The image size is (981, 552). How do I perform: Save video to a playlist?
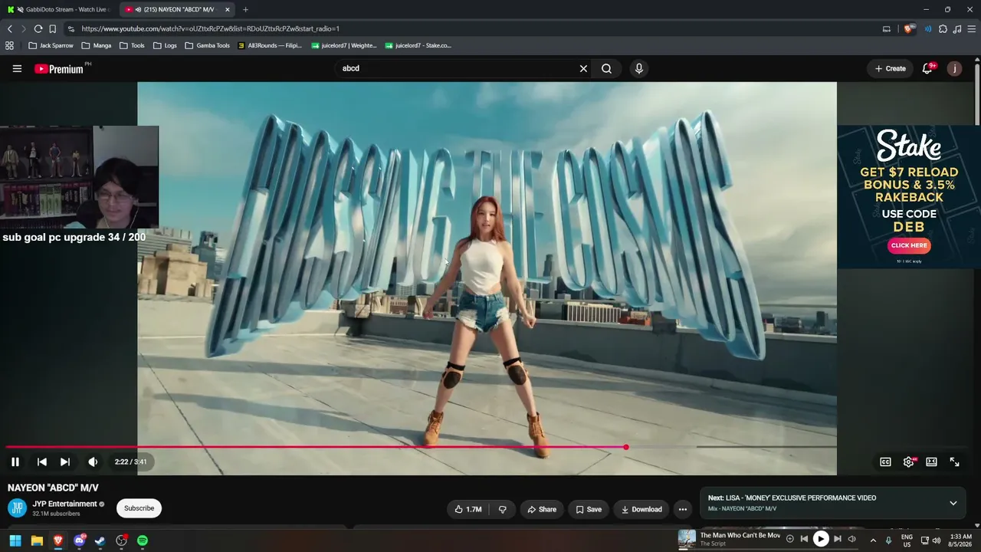click(x=589, y=509)
